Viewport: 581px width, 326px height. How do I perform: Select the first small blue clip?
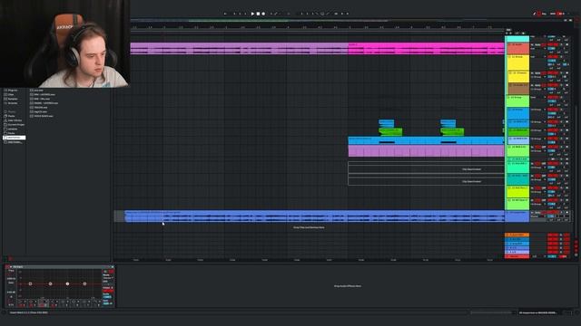(386, 123)
